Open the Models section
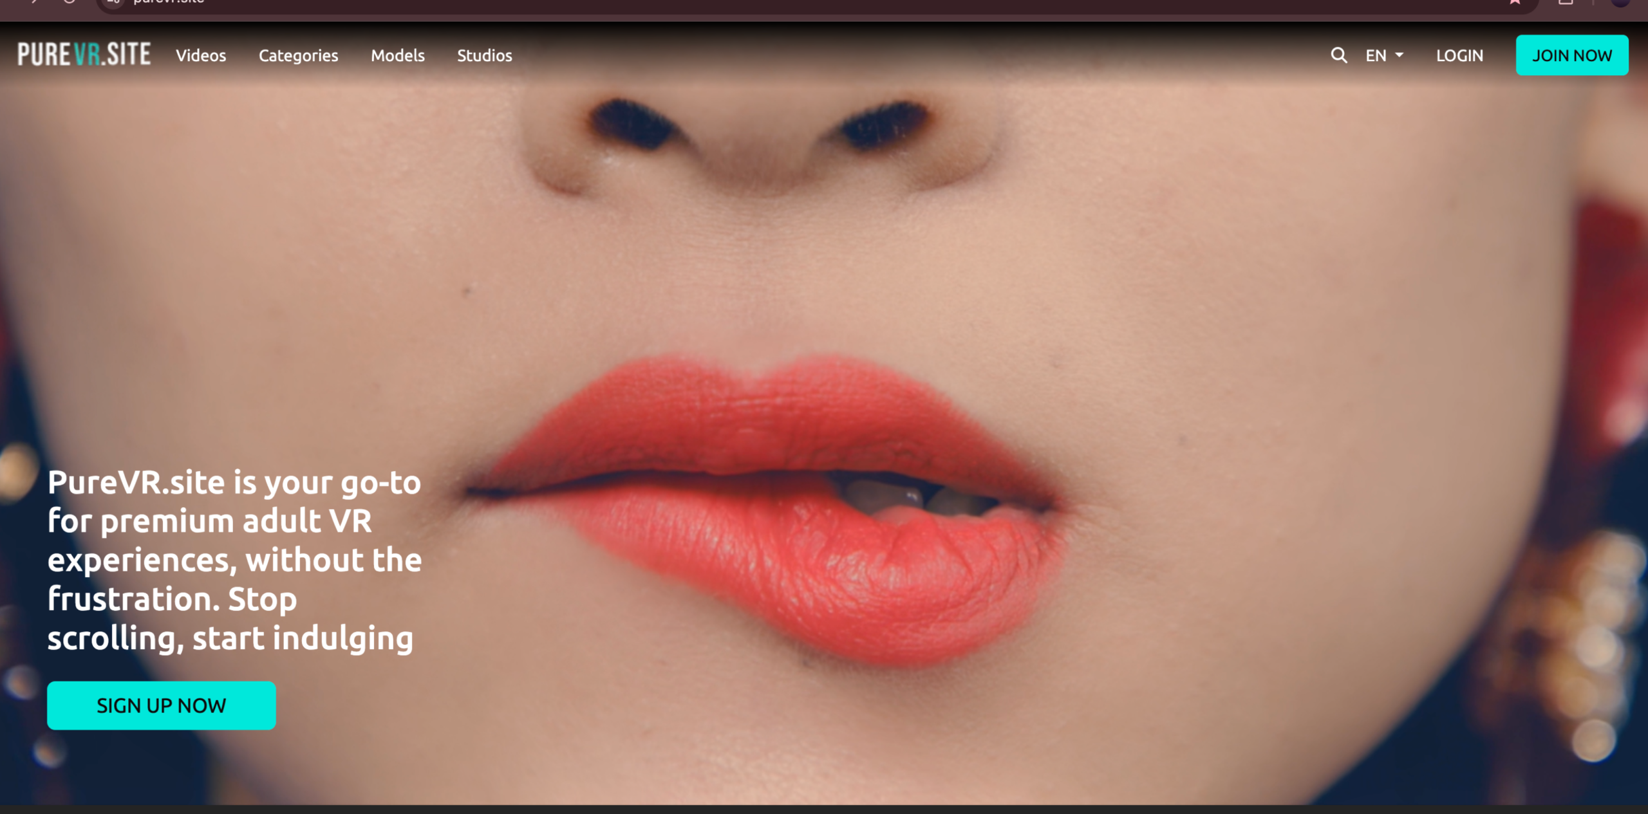 [397, 56]
